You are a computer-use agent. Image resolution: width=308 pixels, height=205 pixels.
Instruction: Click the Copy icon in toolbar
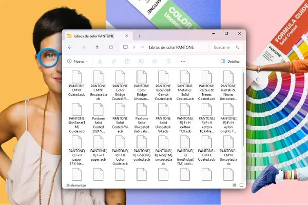pyautogui.click(x=114, y=61)
